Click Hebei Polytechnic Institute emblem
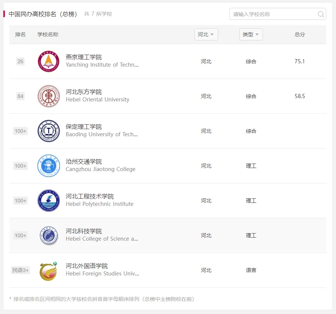336x314 pixels. (x=49, y=201)
